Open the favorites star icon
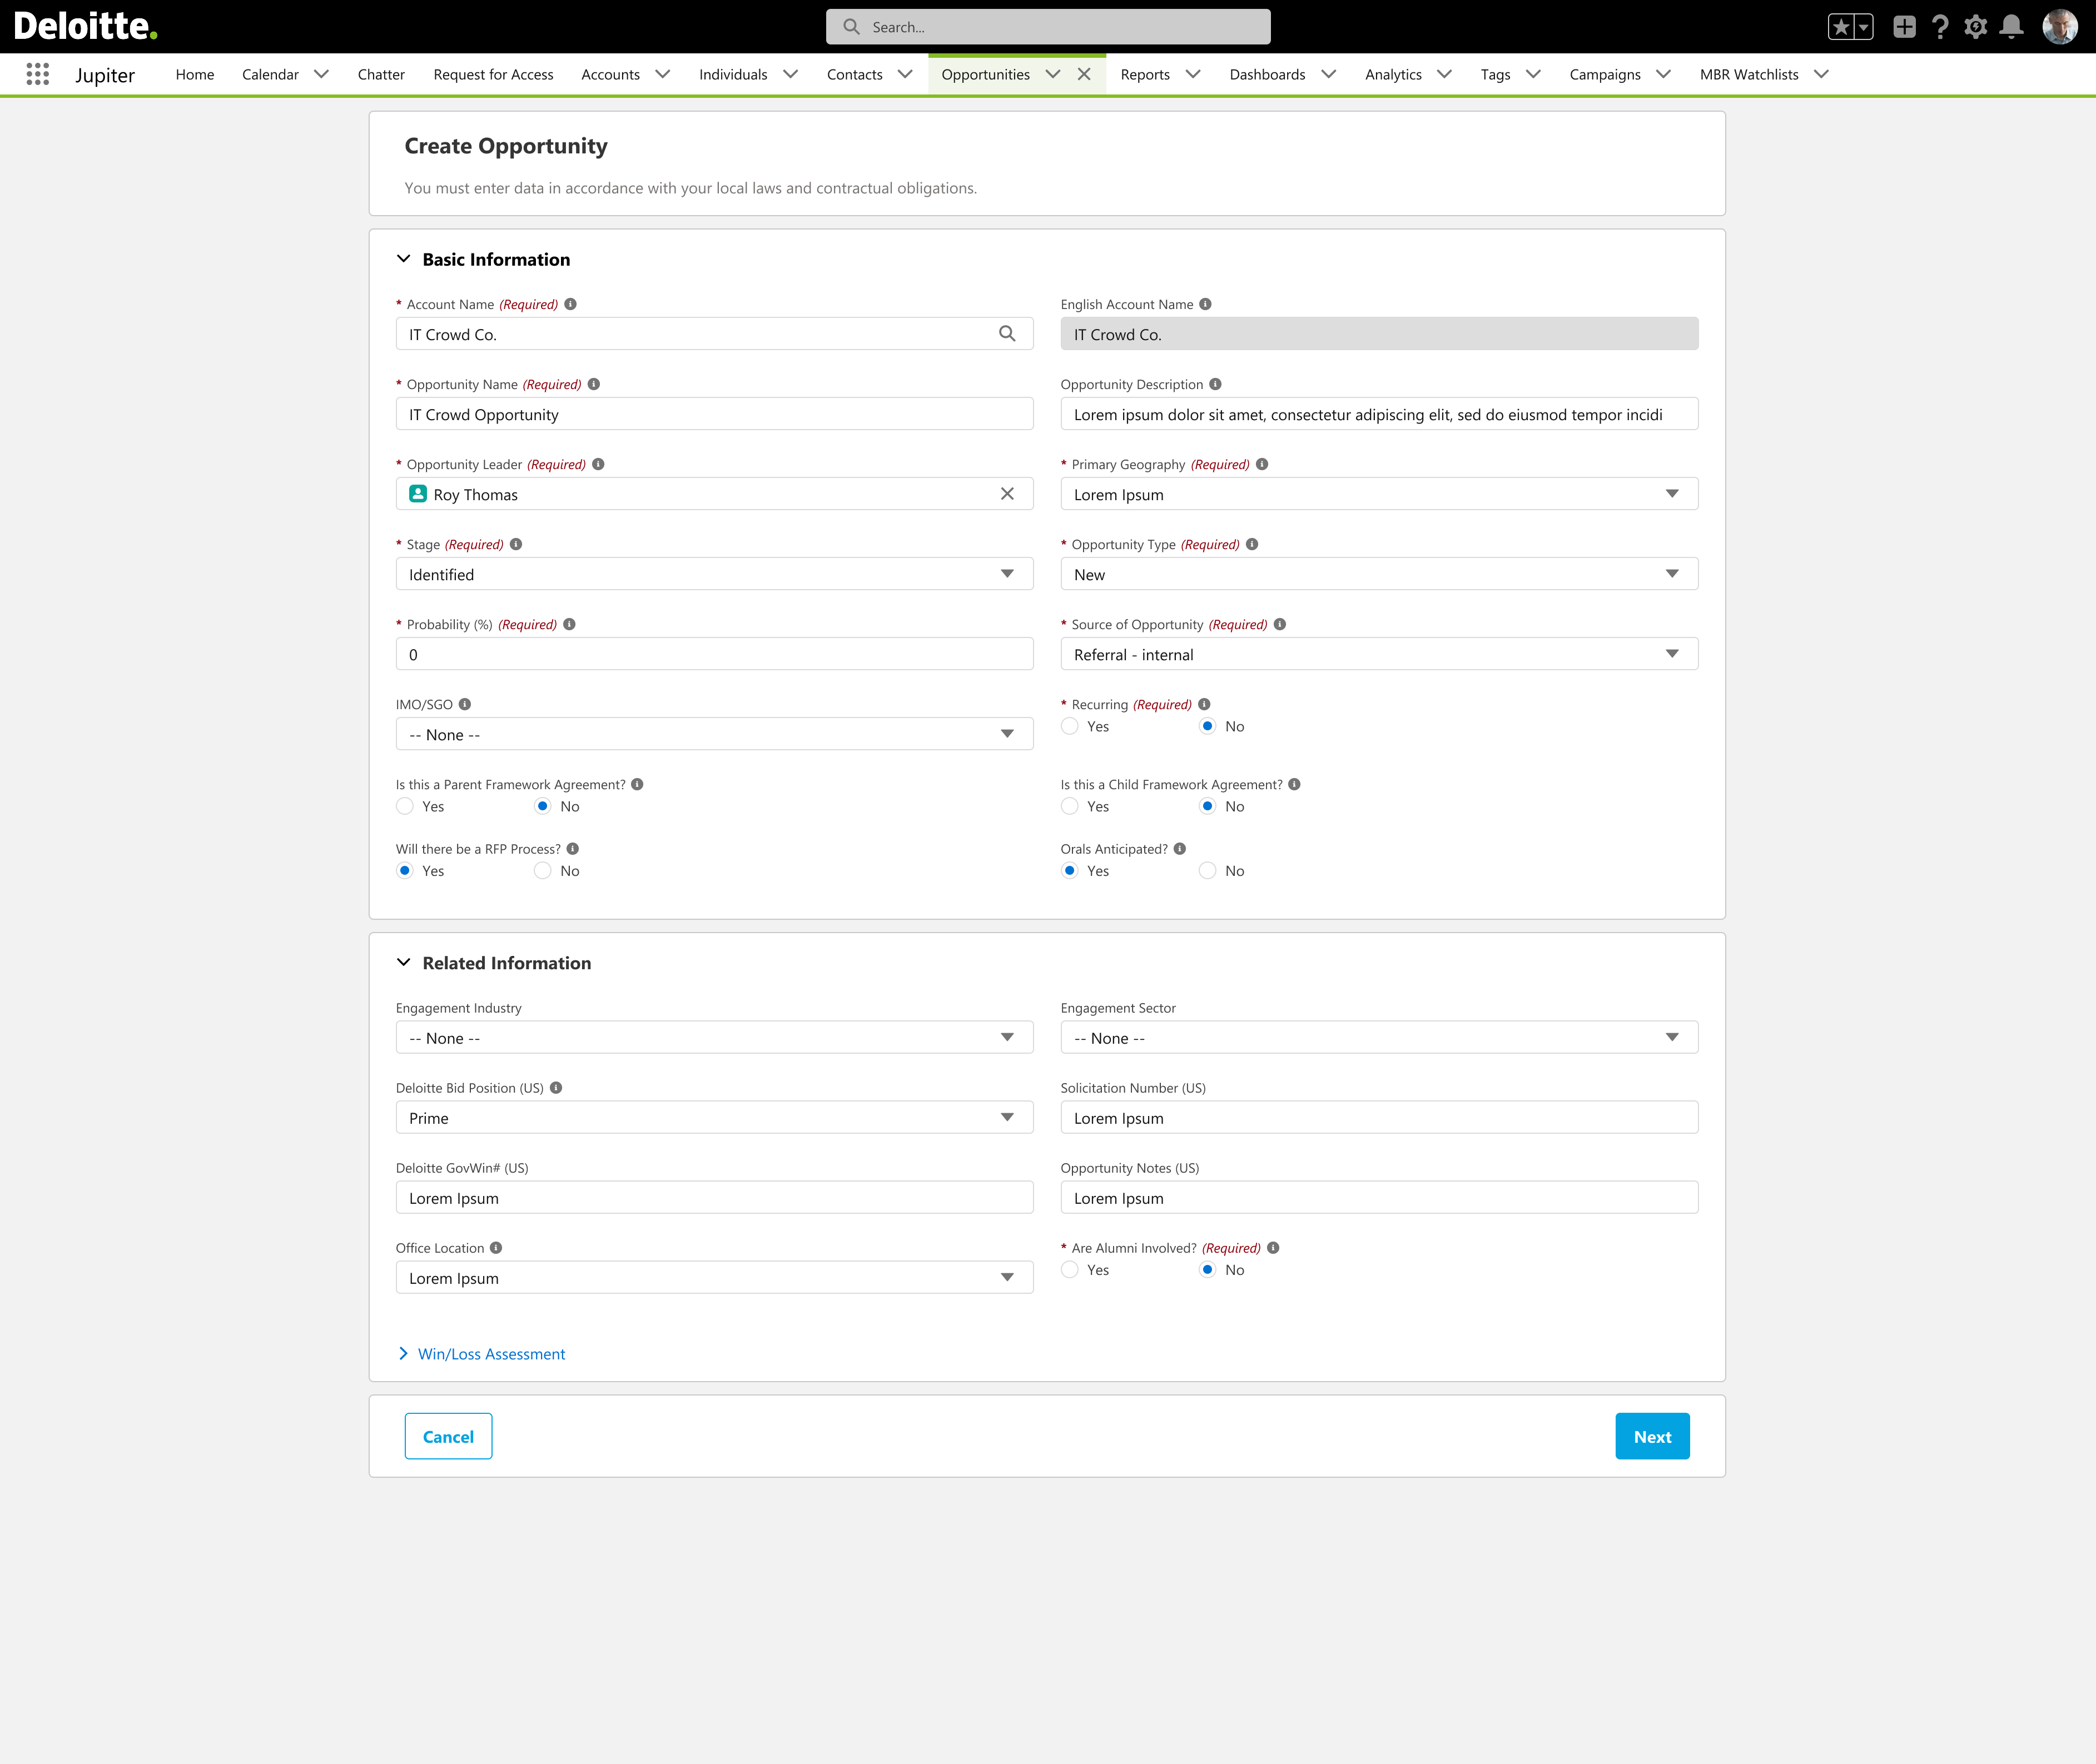Screen dimensions: 2096x1764 1841,27
